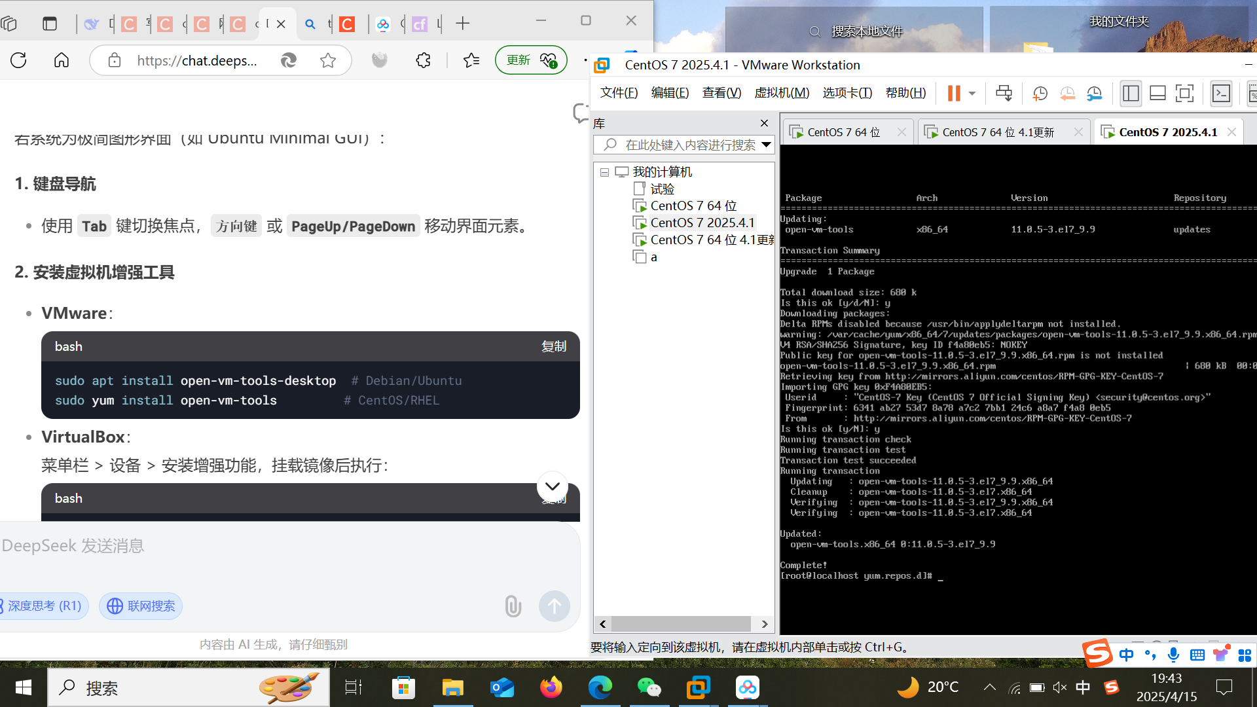
Task: Click the 复制 button on VMware code block
Action: click(553, 346)
